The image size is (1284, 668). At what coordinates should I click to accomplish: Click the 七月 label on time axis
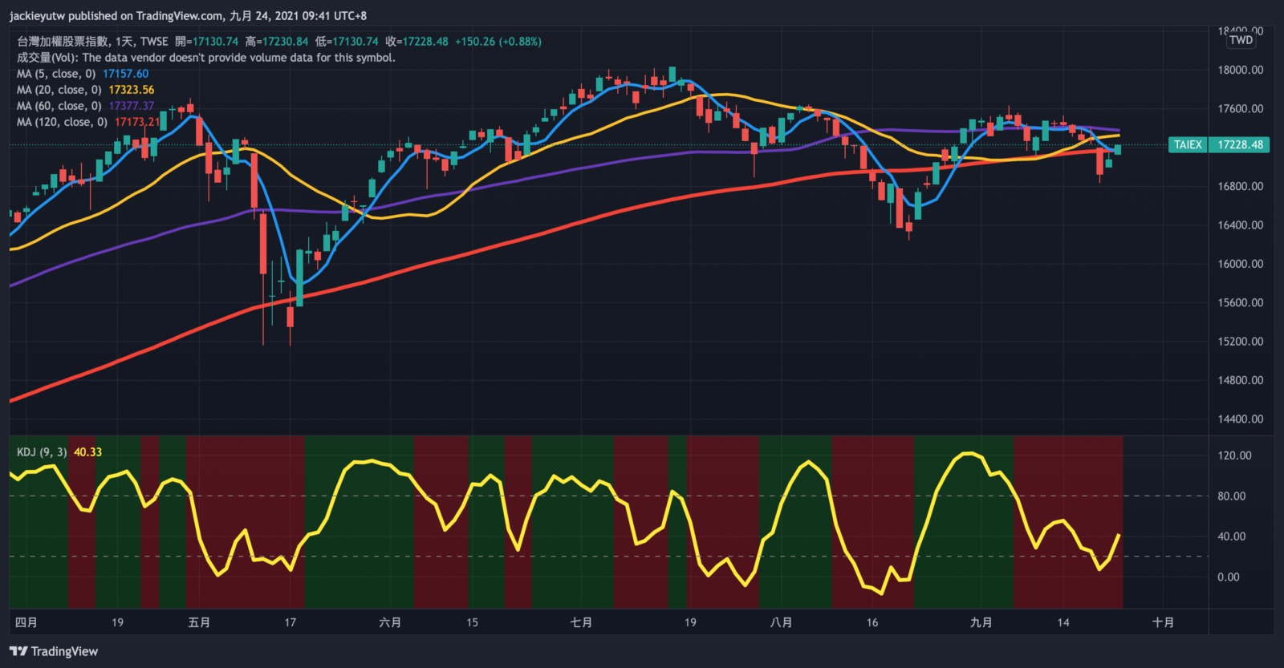581,622
